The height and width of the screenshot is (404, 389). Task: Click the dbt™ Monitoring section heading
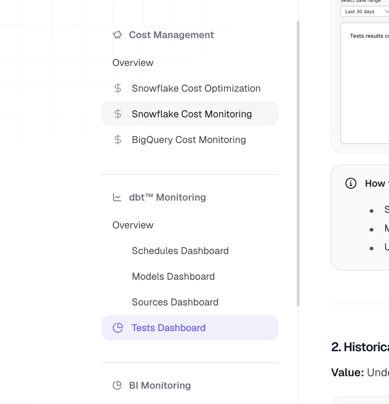tap(168, 197)
